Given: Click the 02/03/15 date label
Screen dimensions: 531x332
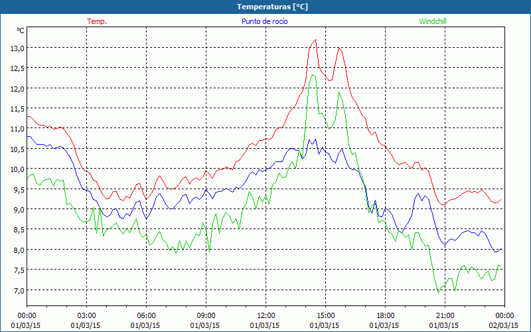Looking at the screenshot, I should [504, 325].
